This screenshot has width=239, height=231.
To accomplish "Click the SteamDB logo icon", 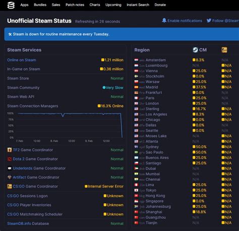I will 11,5.
